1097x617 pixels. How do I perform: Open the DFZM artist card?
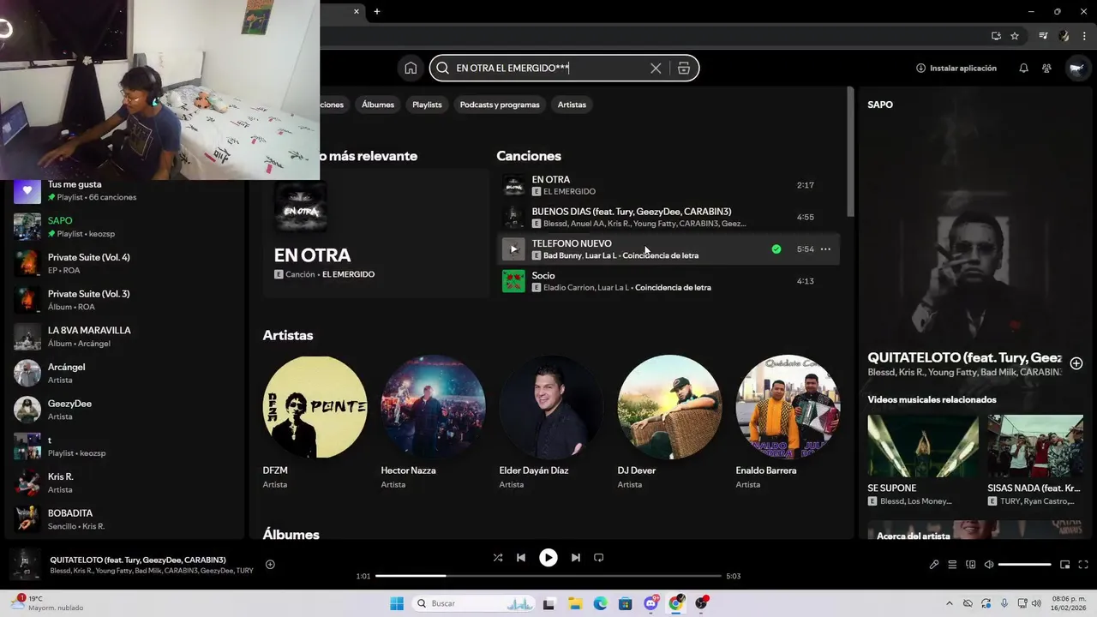pos(315,422)
